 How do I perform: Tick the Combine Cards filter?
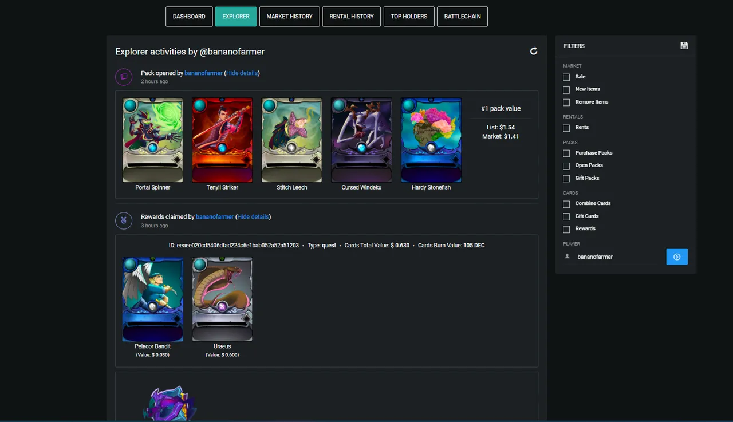click(x=566, y=203)
